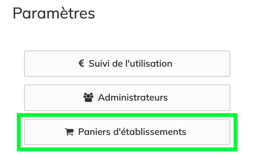Select the "Suivi de l'utilisation" text label

point(130,63)
